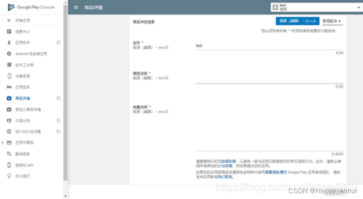Click the Android 免安装应用 icon
This screenshot has width=363, height=199.
click(9, 54)
